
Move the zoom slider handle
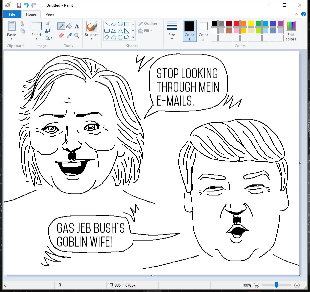coord(277,285)
